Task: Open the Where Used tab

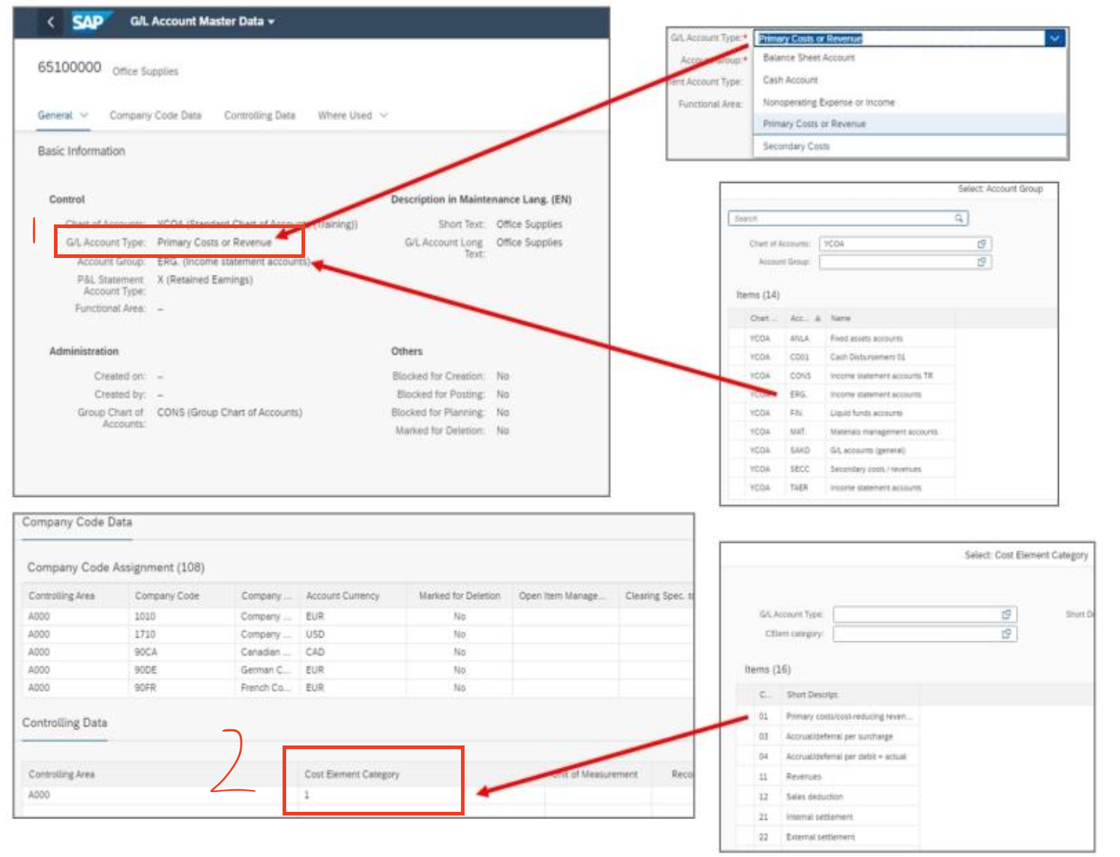Action: point(344,115)
